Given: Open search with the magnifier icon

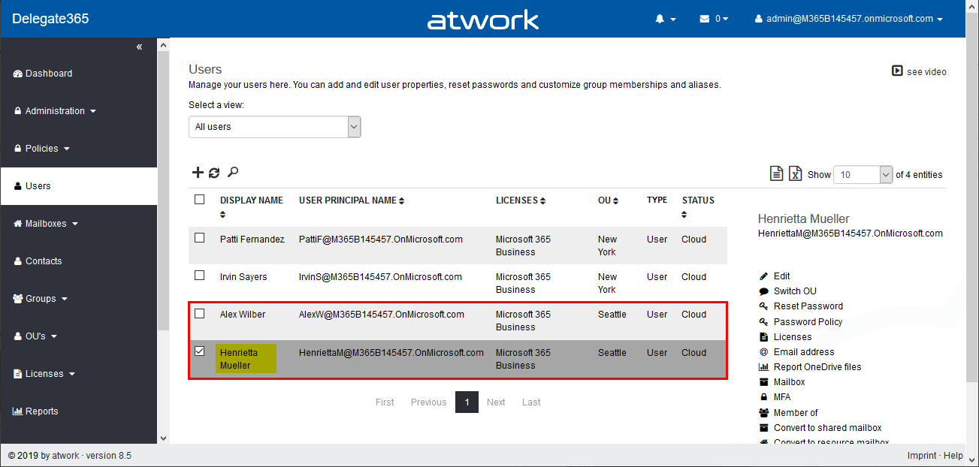Looking at the screenshot, I should pyautogui.click(x=233, y=173).
